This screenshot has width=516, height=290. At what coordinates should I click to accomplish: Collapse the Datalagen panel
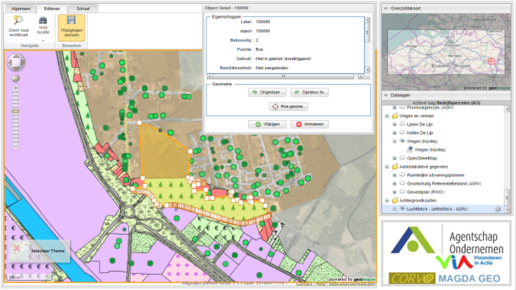coord(386,95)
